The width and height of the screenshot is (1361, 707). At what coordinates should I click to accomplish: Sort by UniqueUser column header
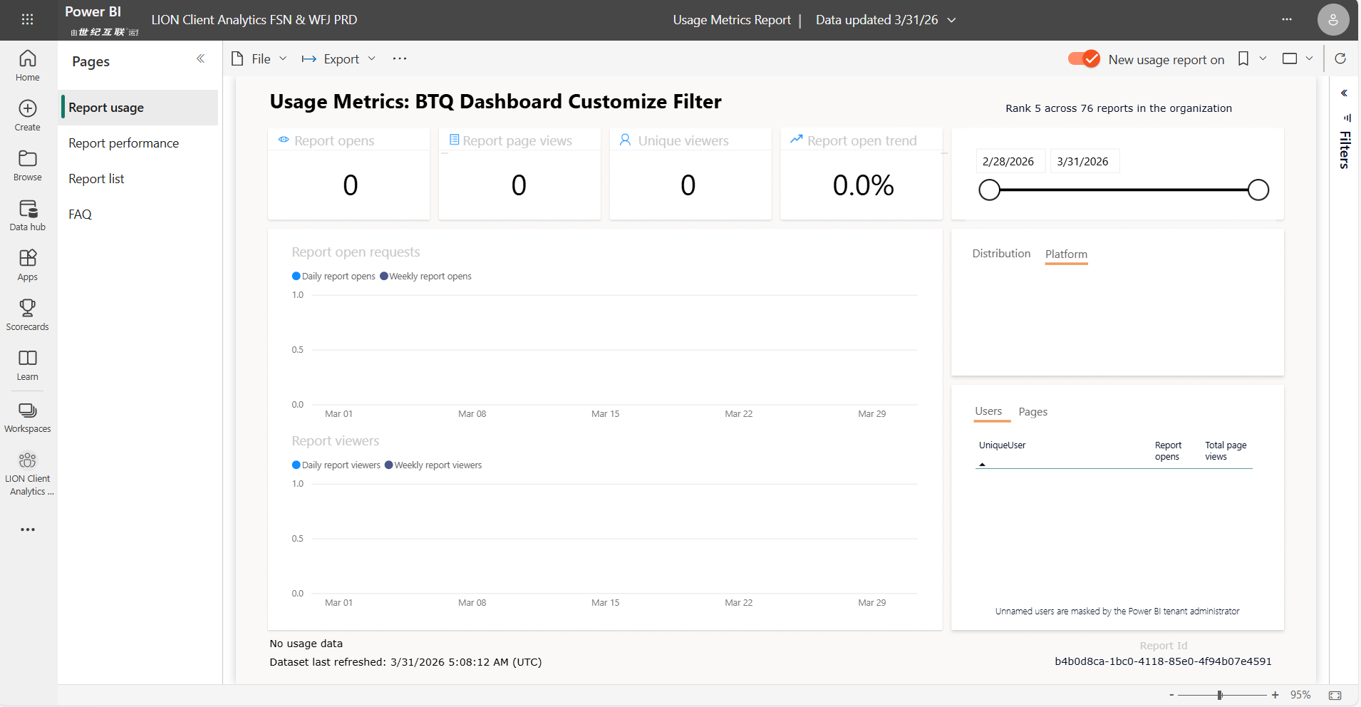pyautogui.click(x=1002, y=445)
